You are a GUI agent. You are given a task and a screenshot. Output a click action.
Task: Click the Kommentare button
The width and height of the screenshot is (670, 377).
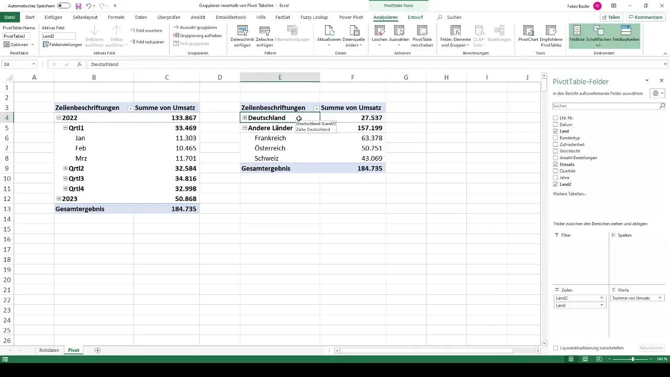pyautogui.click(x=645, y=17)
